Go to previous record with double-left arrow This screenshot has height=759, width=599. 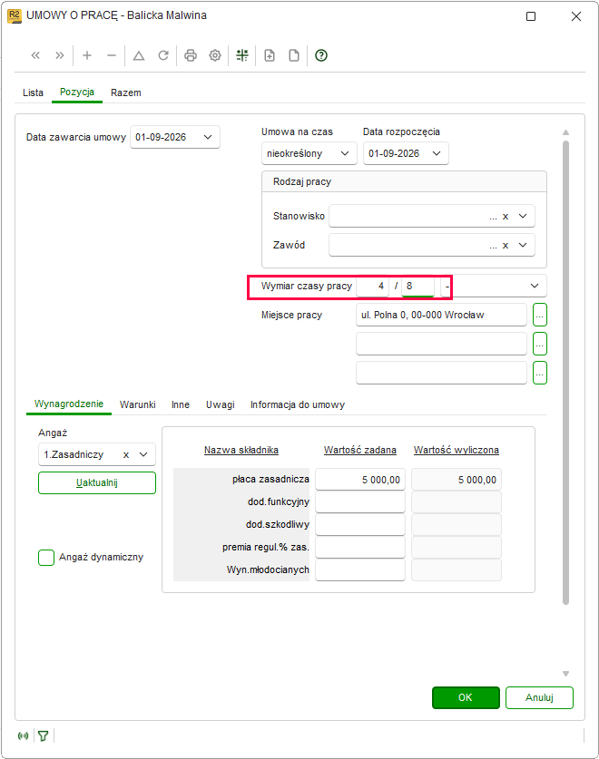pos(35,55)
